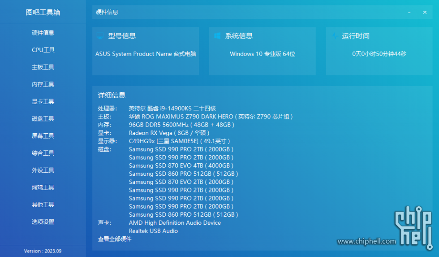Open 综合工具 in the sidebar
The width and height of the screenshot is (439, 257).
click(x=43, y=153)
